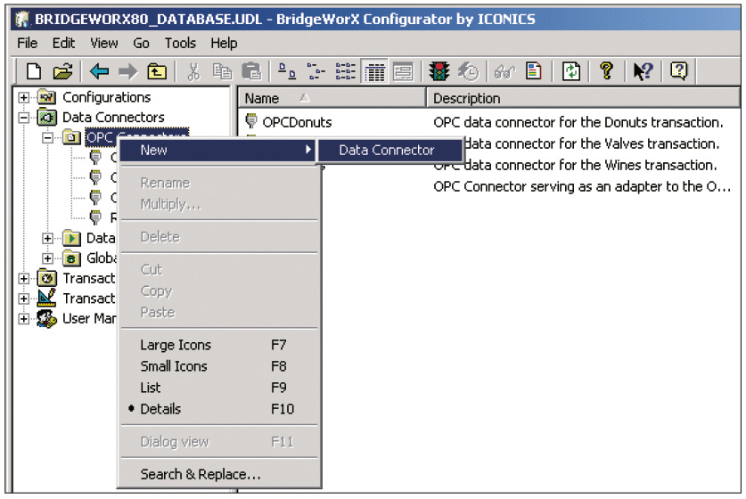Expand the Configurations tree node
The width and height of the screenshot is (746, 499).
coord(23,97)
